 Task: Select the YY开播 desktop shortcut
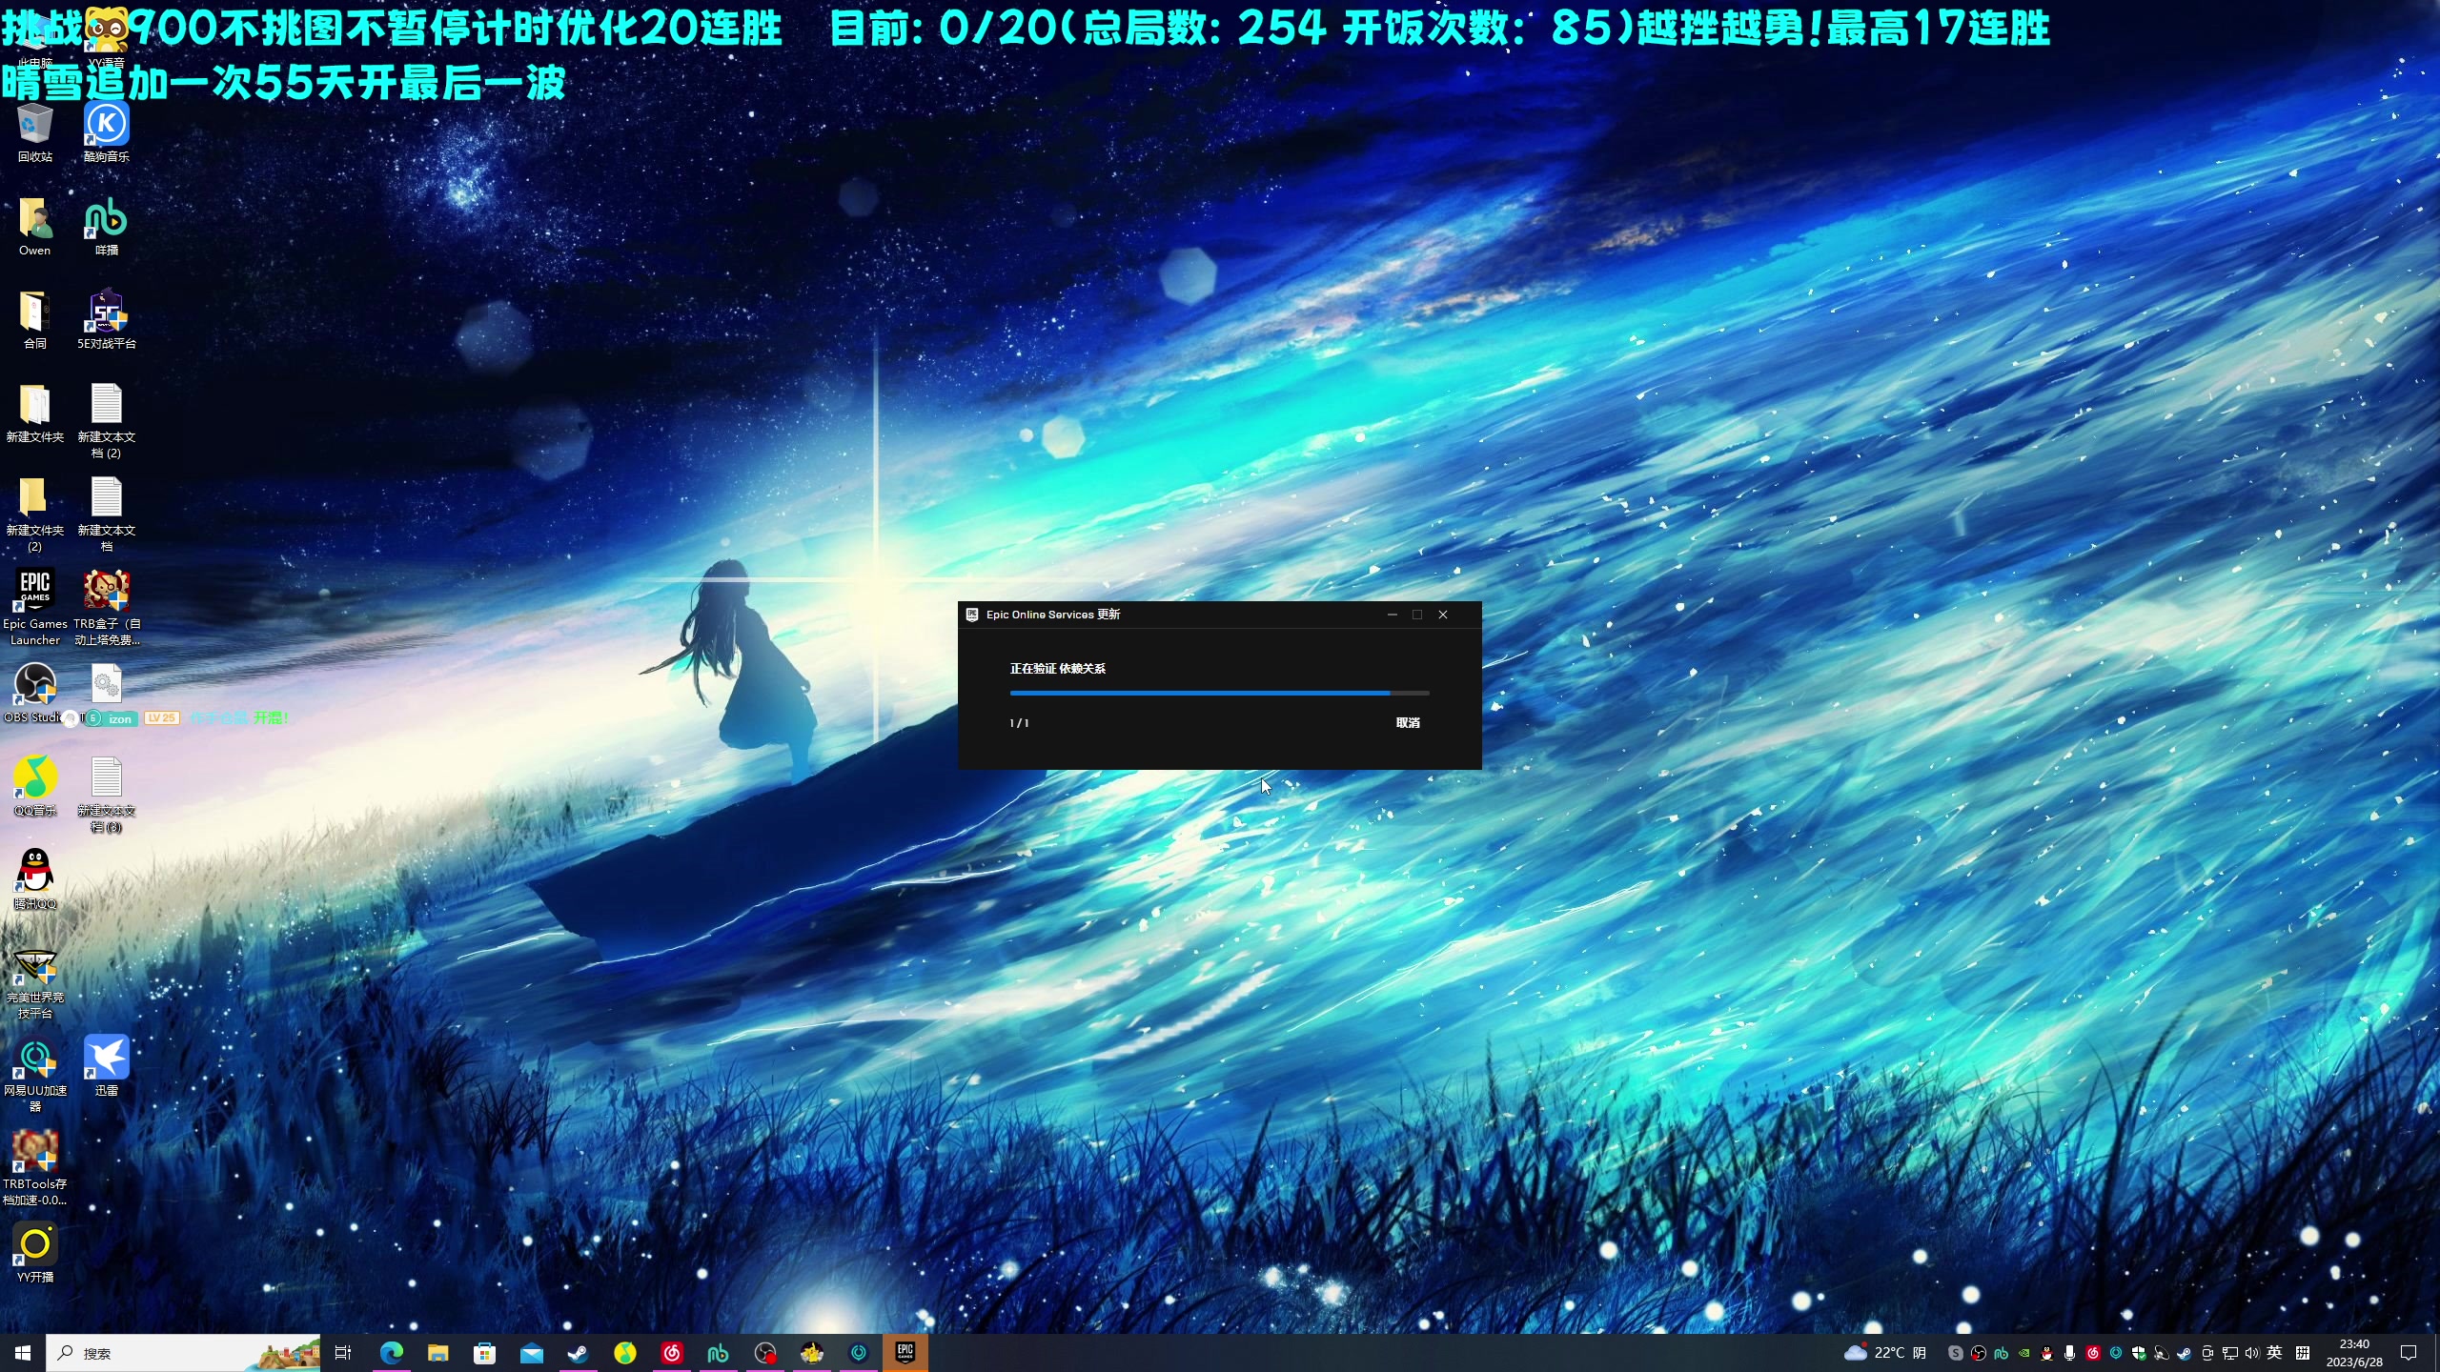pyautogui.click(x=34, y=1254)
